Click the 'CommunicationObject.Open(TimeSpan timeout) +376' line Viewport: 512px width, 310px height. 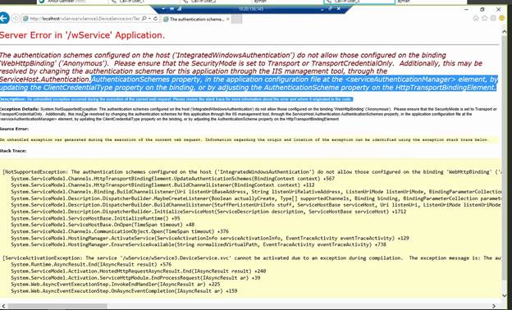[120, 231]
